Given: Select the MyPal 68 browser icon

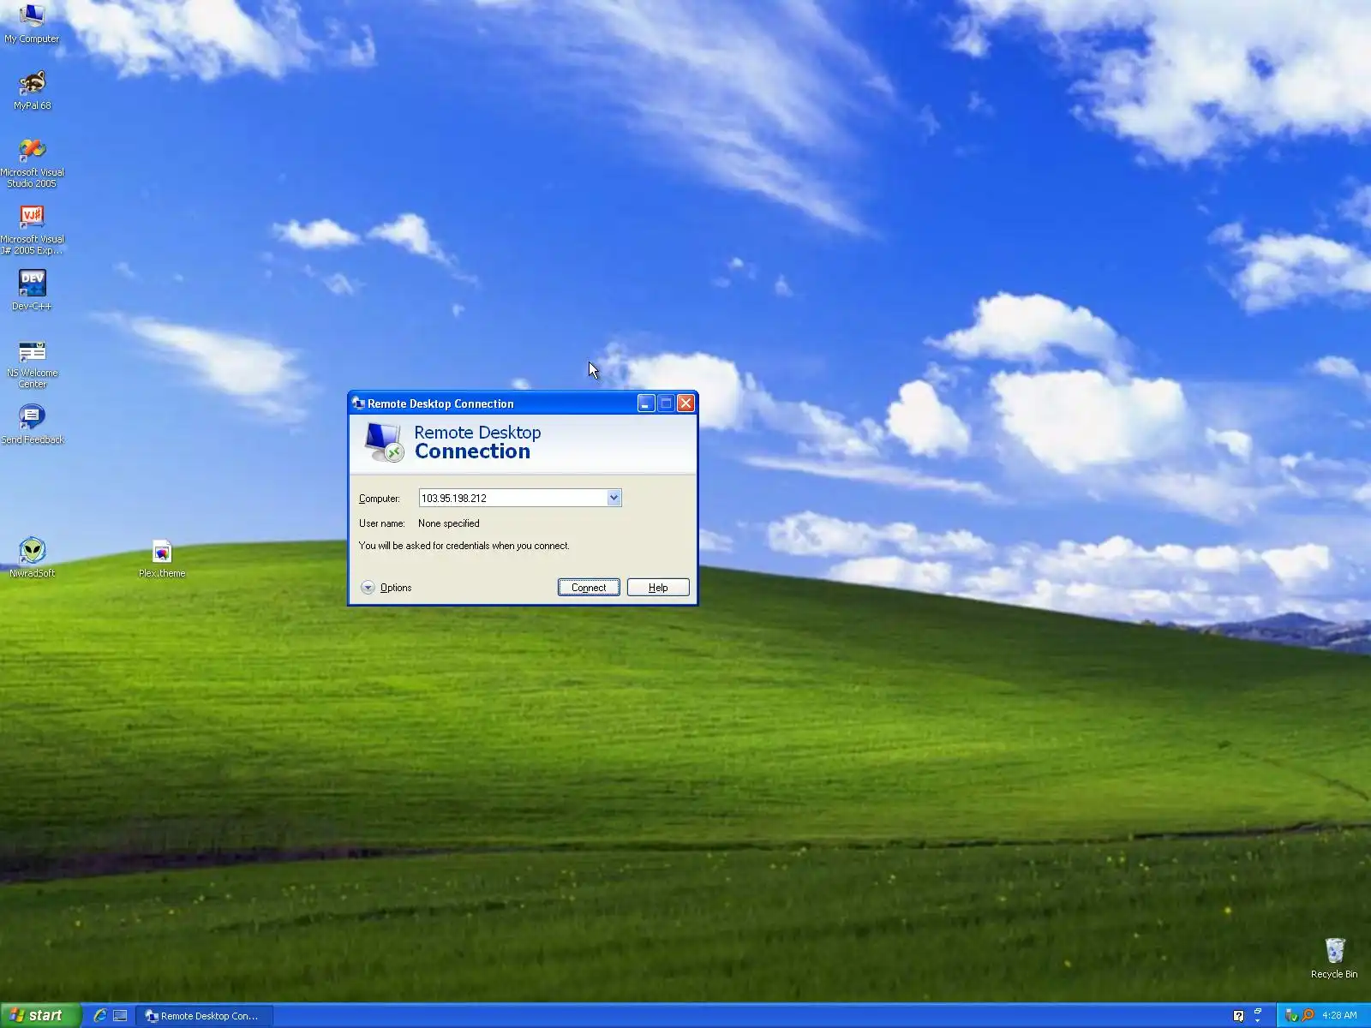Looking at the screenshot, I should point(32,90).
